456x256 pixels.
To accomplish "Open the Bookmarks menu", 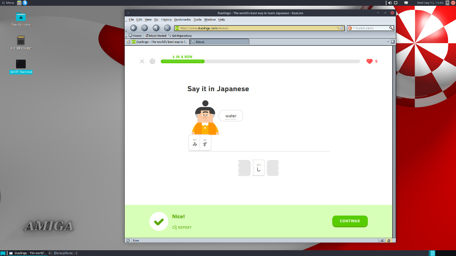I will pos(182,20).
